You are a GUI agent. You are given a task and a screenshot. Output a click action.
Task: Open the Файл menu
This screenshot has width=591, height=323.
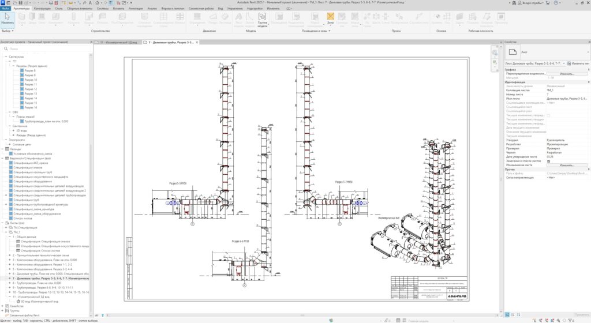[5, 8]
